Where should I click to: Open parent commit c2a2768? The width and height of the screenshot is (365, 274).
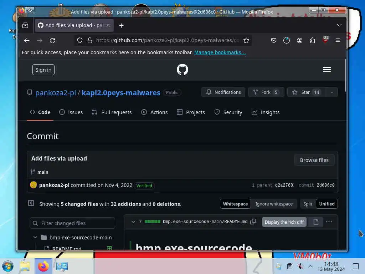284,185
